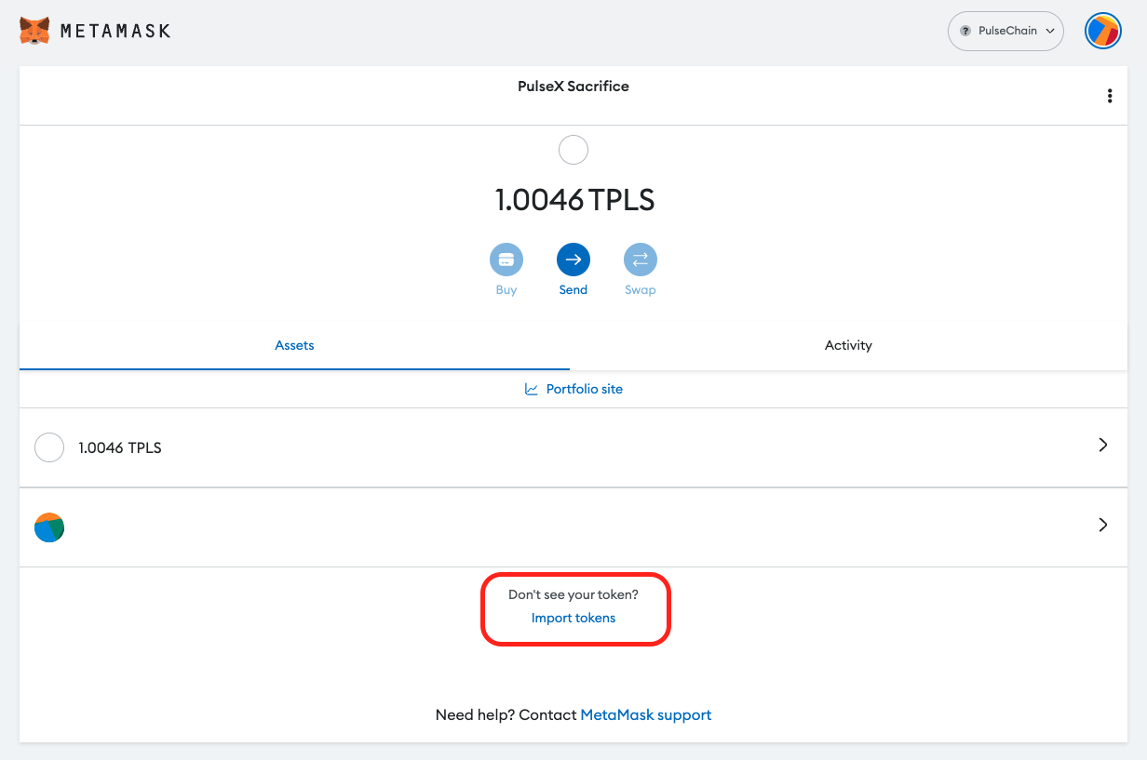Expand the unnamed token row chevron
This screenshot has width=1147, height=760.
coord(1103,525)
